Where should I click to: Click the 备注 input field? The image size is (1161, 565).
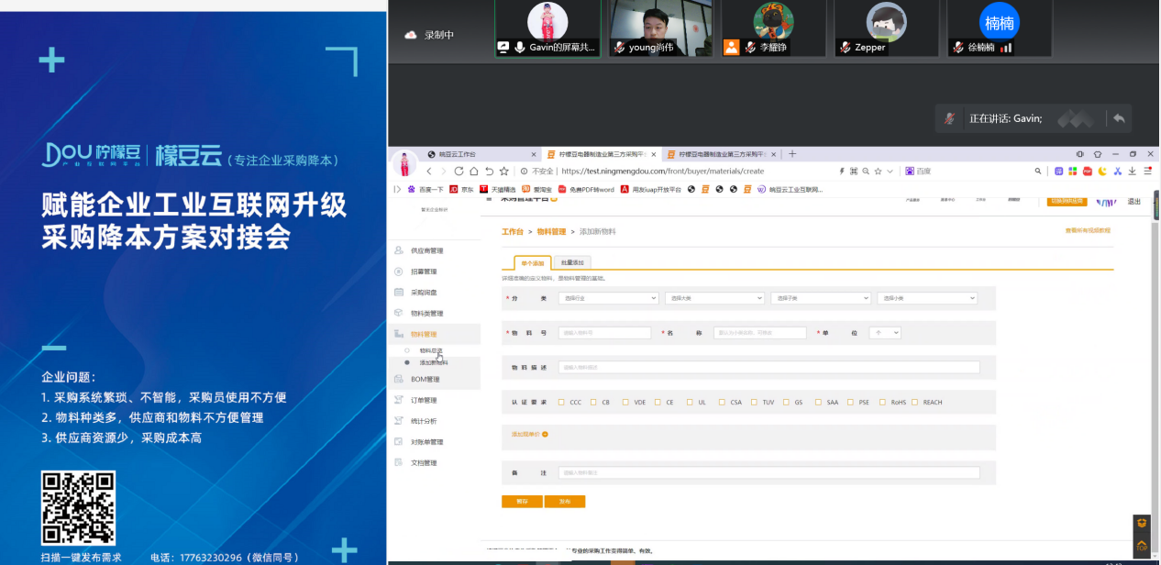point(768,473)
